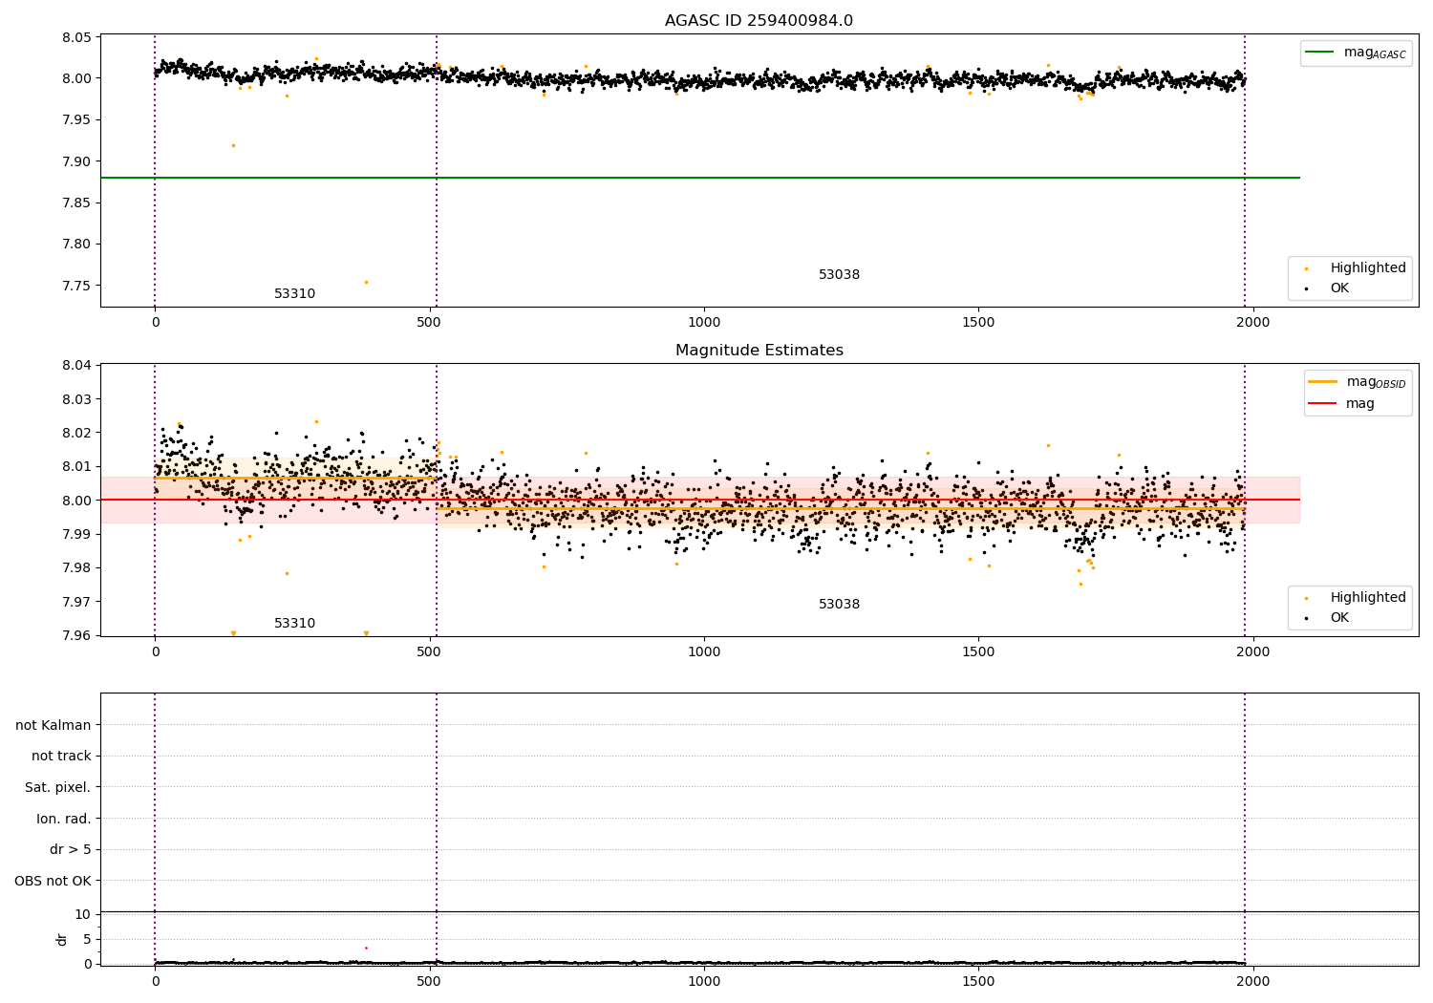This screenshot has width=1433, height=1003.
Task: Pick 'OK' legend label in Magnitude Estimates plot
Action: (1339, 618)
